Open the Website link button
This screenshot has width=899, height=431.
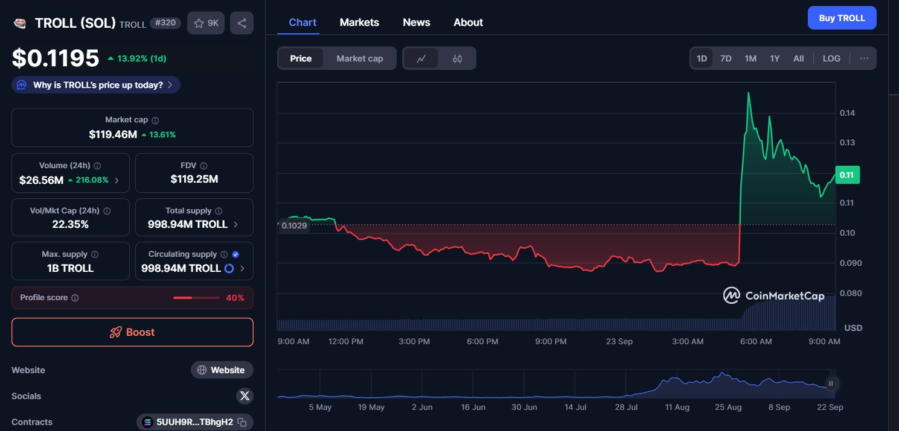[x=222, y=370]
